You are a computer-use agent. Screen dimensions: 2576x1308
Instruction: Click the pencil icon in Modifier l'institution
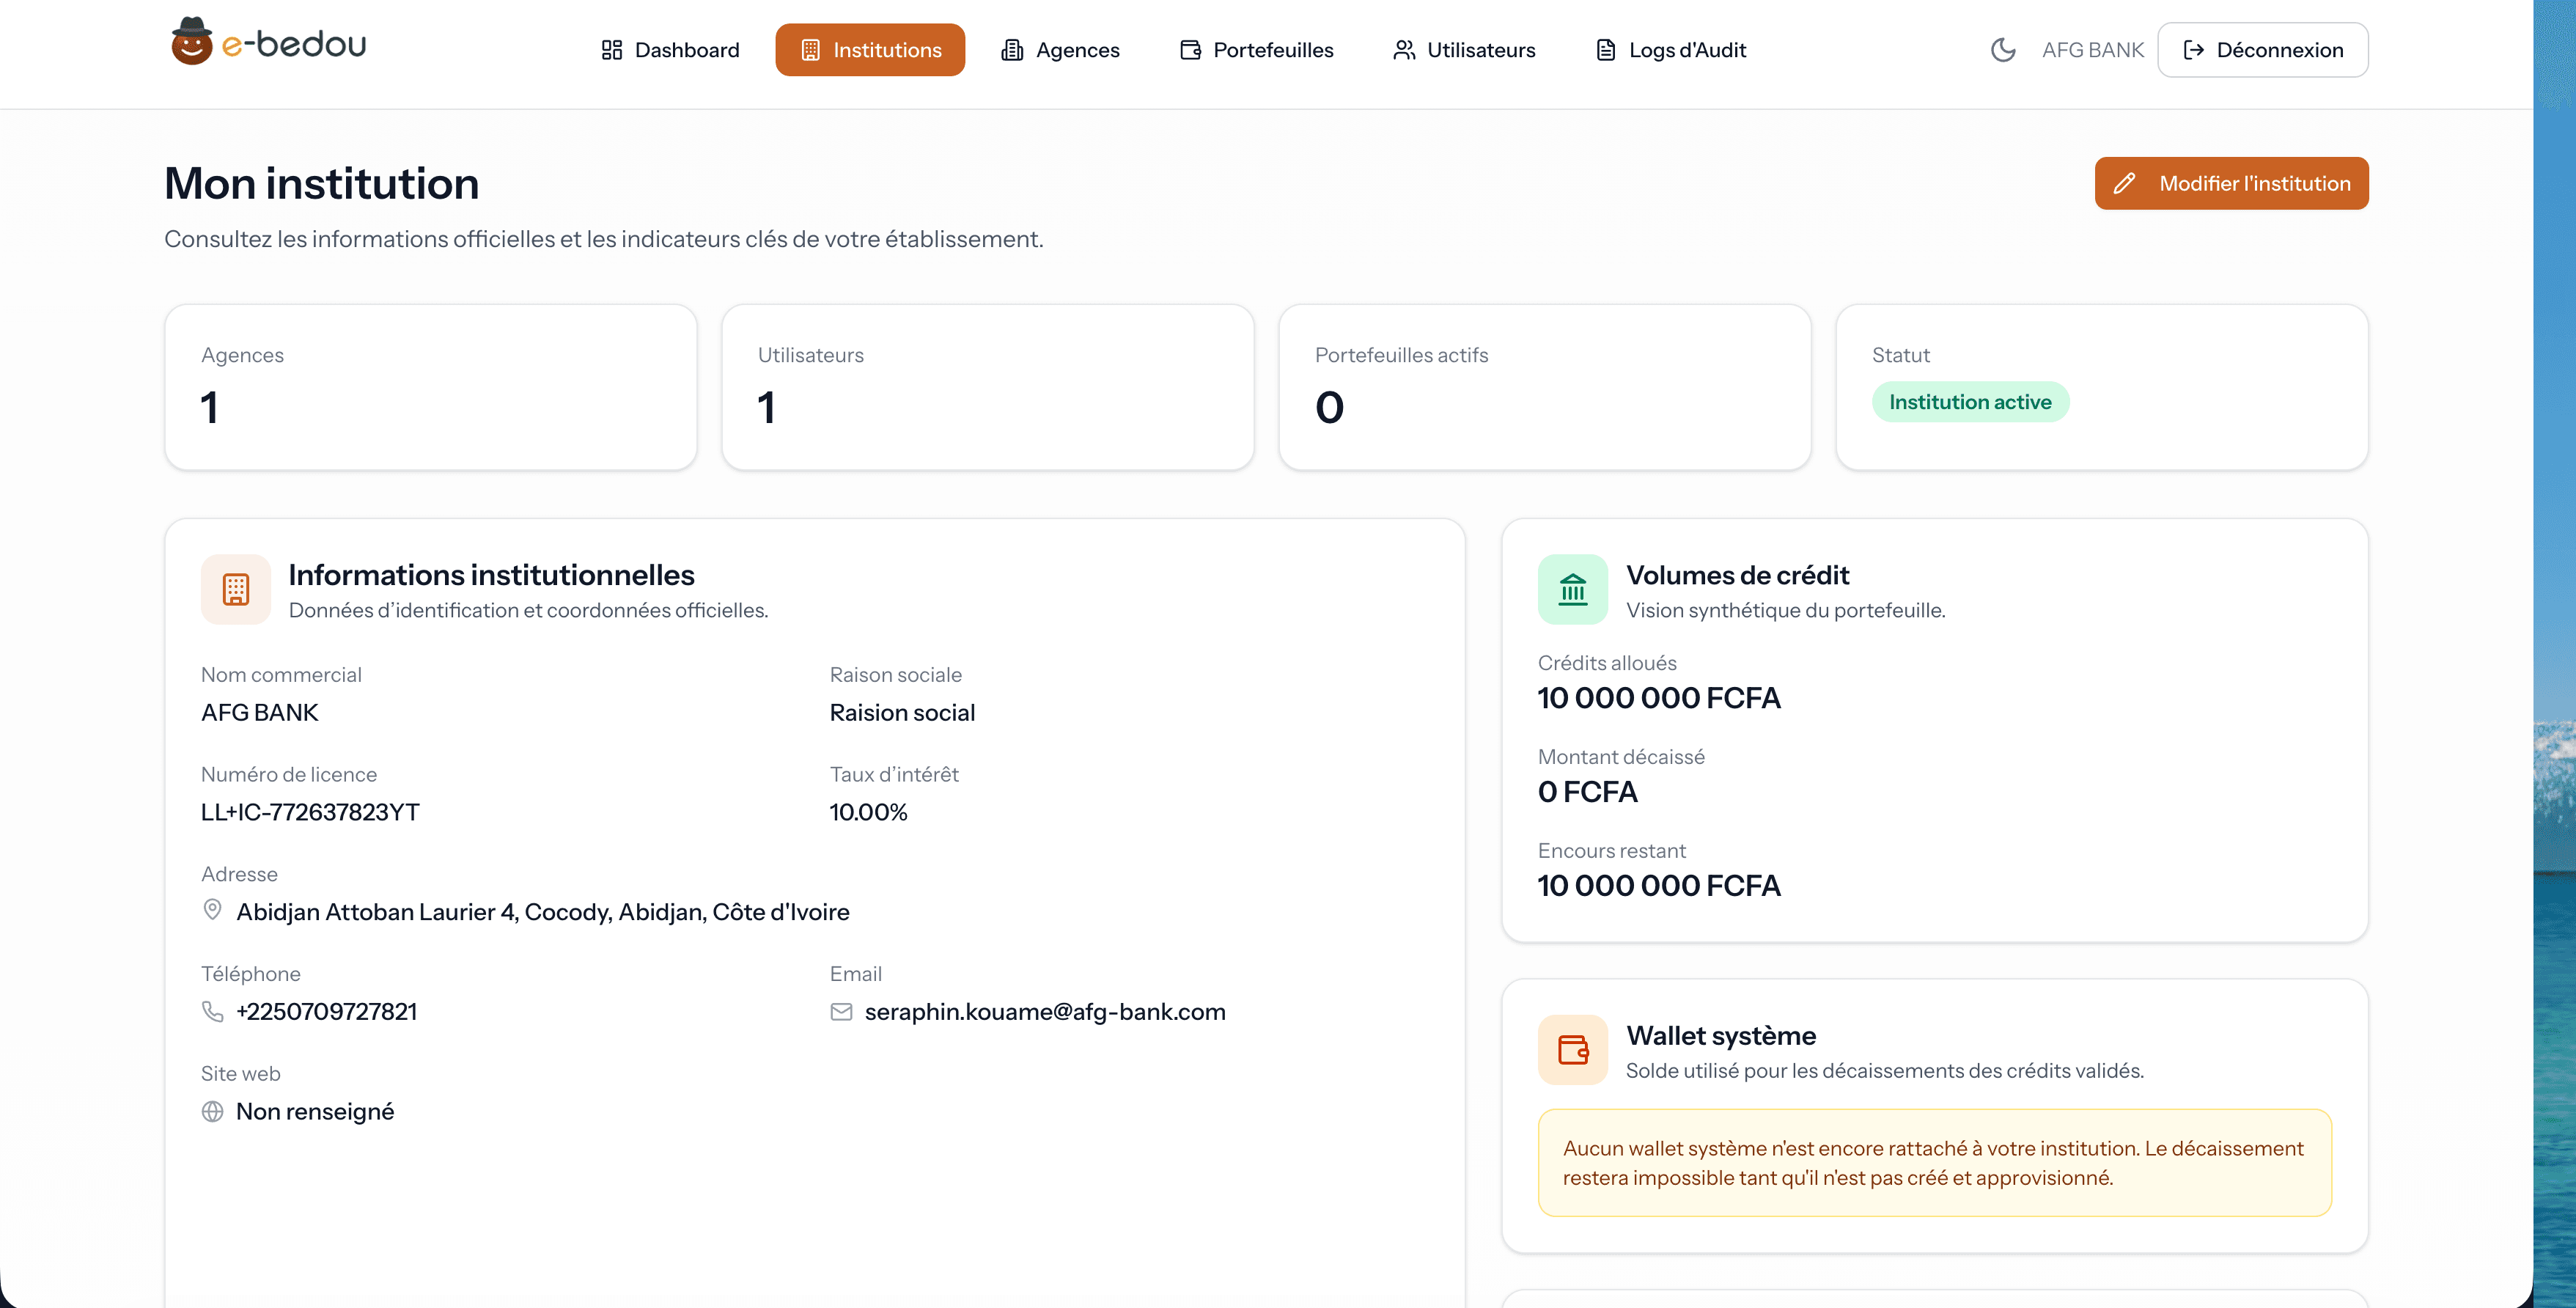click(x=2124, y=183)
